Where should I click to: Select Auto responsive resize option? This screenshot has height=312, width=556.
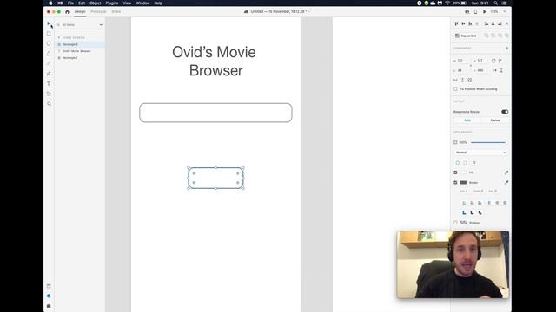(x=467, y=120)
